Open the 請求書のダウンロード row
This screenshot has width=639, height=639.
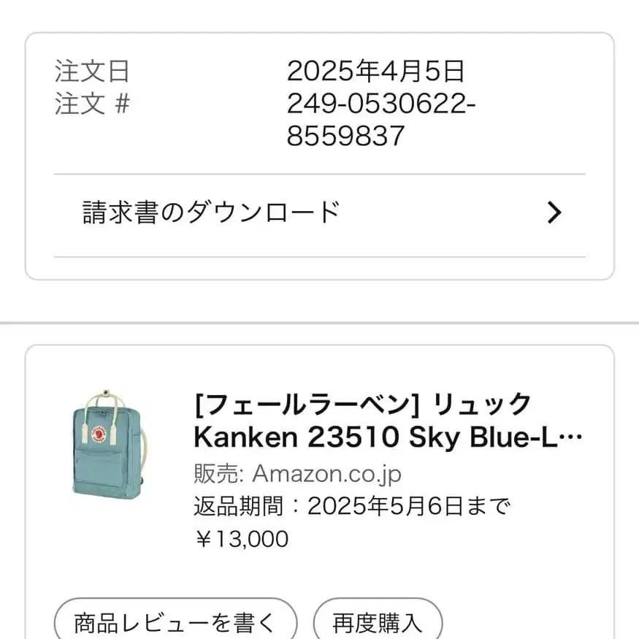[212, 213]
